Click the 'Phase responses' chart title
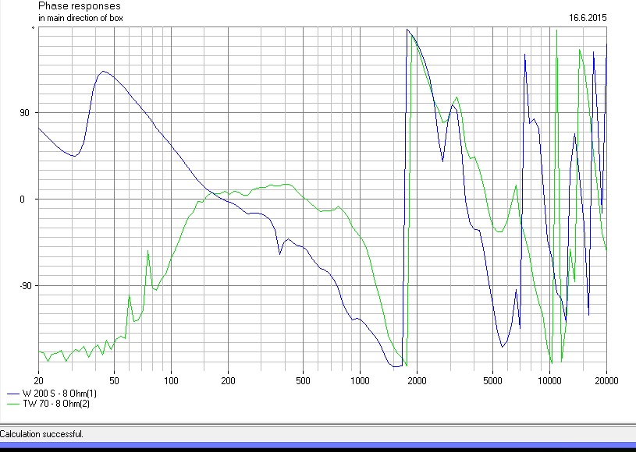This screenshot has width=636, height=452. point(80,6)
